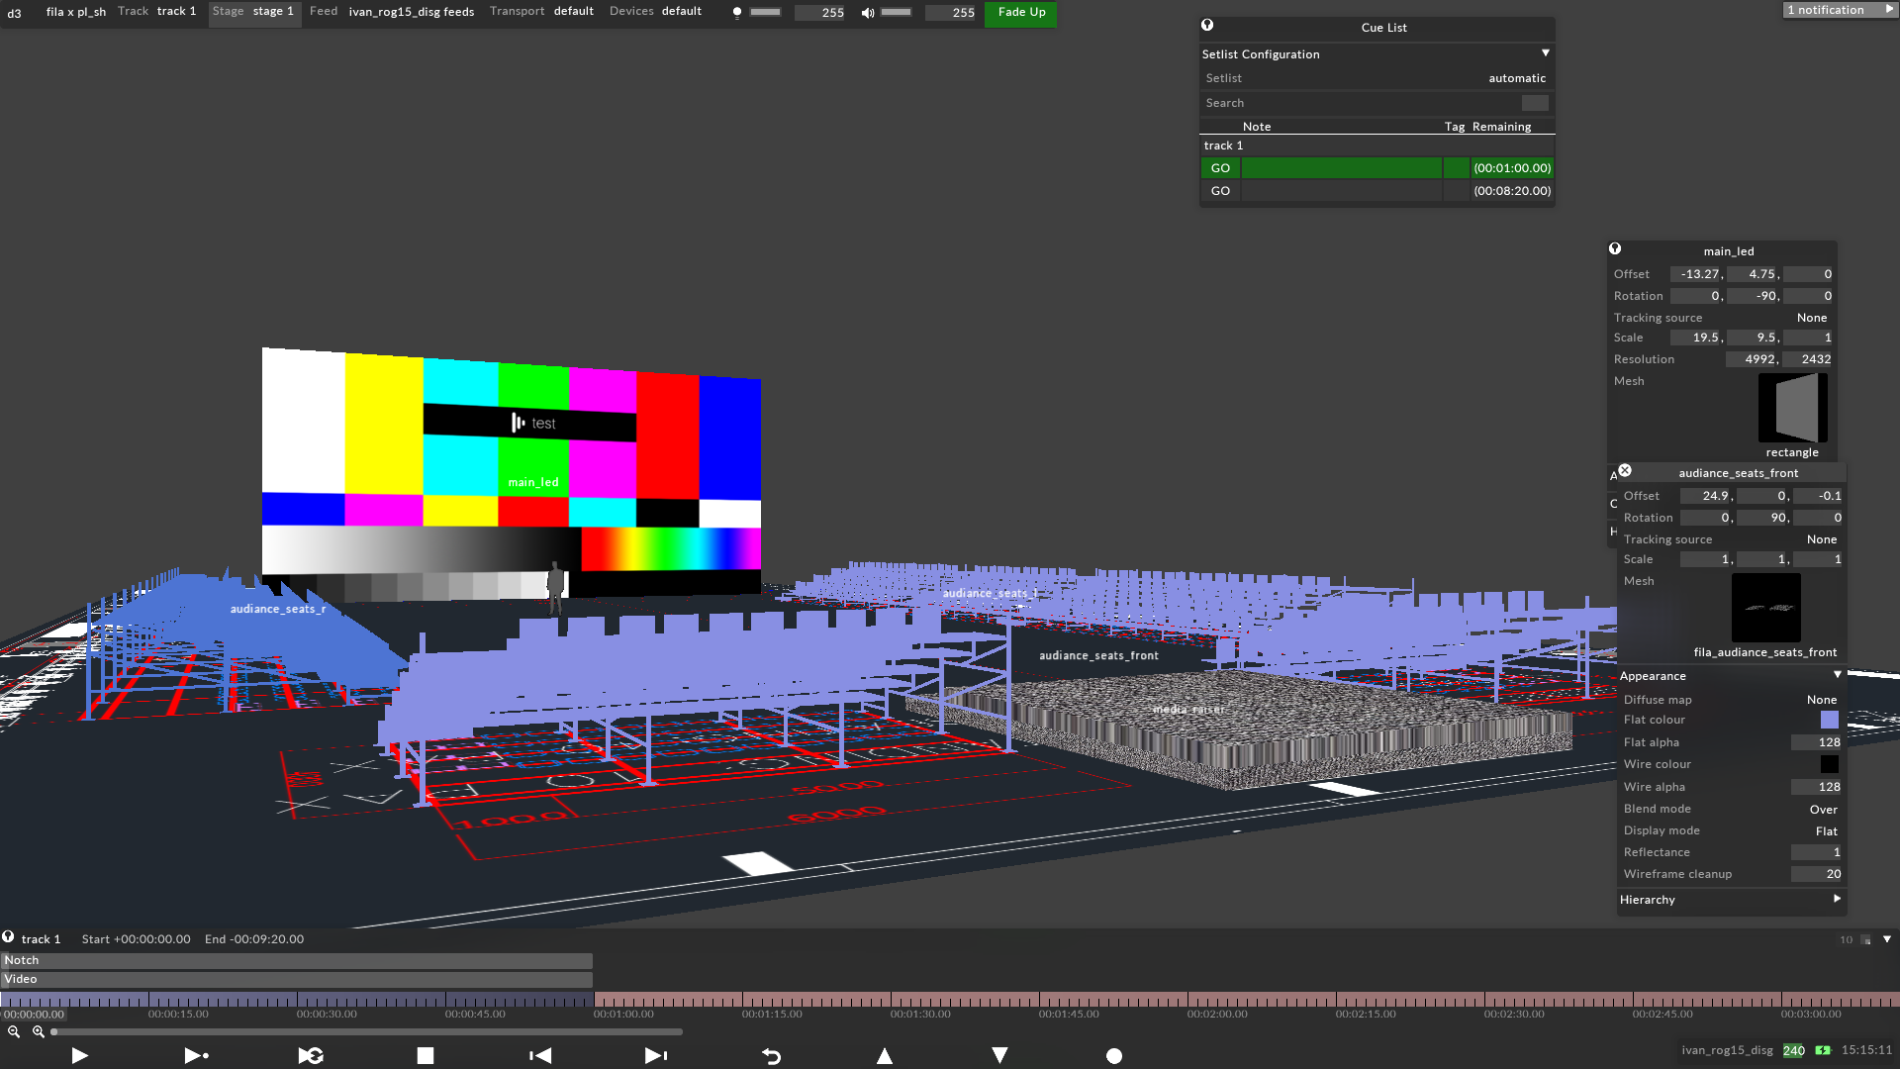
Task: Click the timeline zoom-out magnifier
Action: 14,1031
